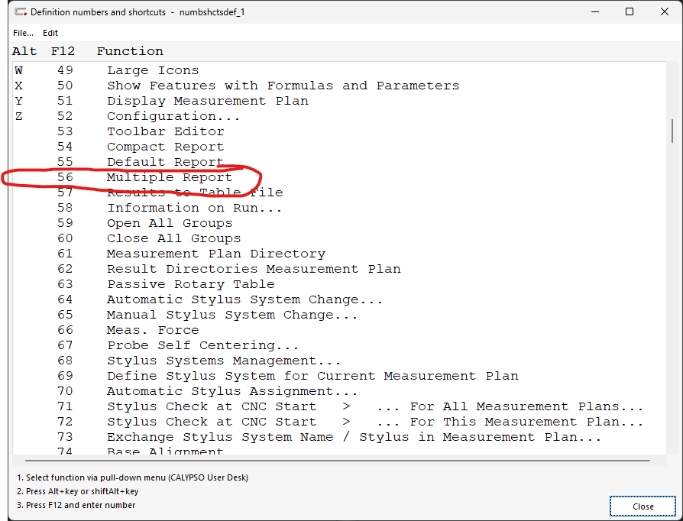
Task: Click the application icon in title bar
Action: (x=19, y=12)
